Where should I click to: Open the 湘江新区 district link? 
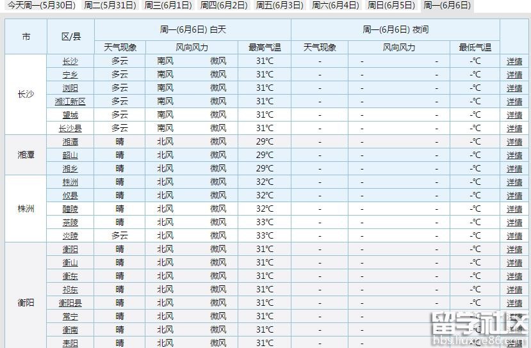[70, 102]
